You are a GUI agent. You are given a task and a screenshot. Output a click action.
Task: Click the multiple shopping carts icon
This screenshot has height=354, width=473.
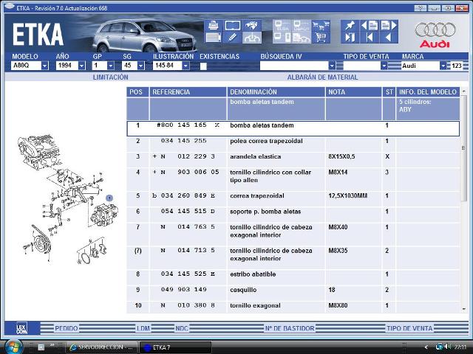pos(321,25)
